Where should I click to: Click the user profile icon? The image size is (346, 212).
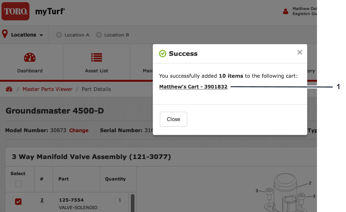tap(285, 11)
